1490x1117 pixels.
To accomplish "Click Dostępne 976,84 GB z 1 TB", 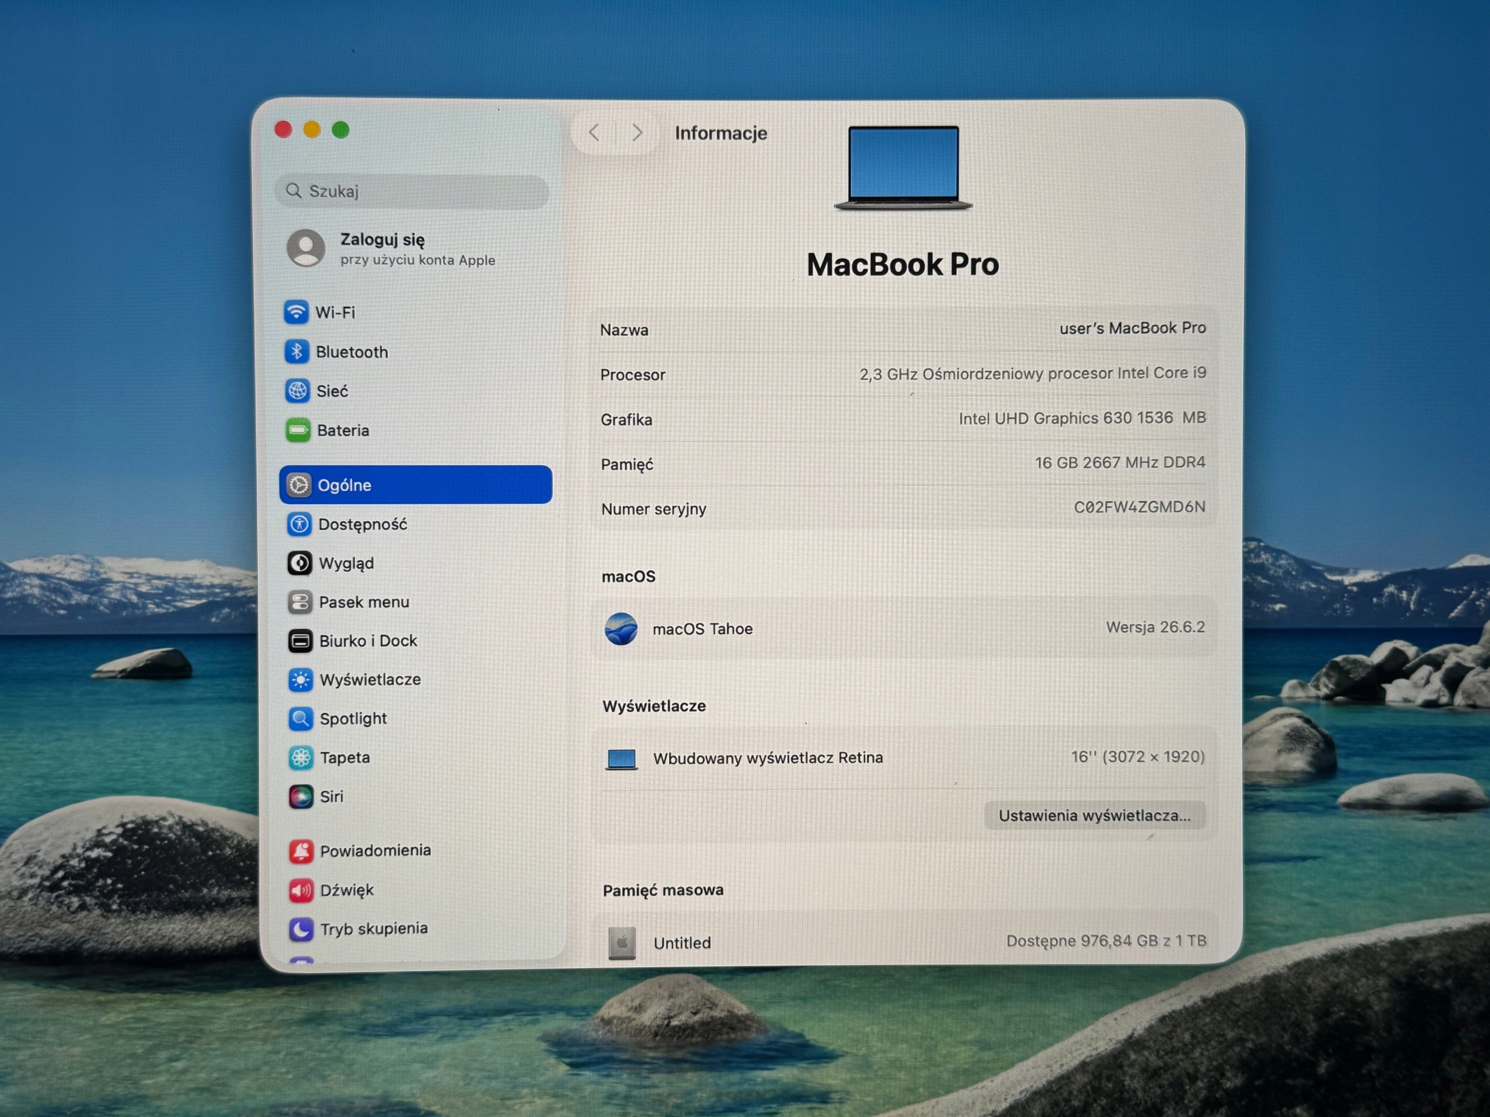I will [x=1106, y=941].
